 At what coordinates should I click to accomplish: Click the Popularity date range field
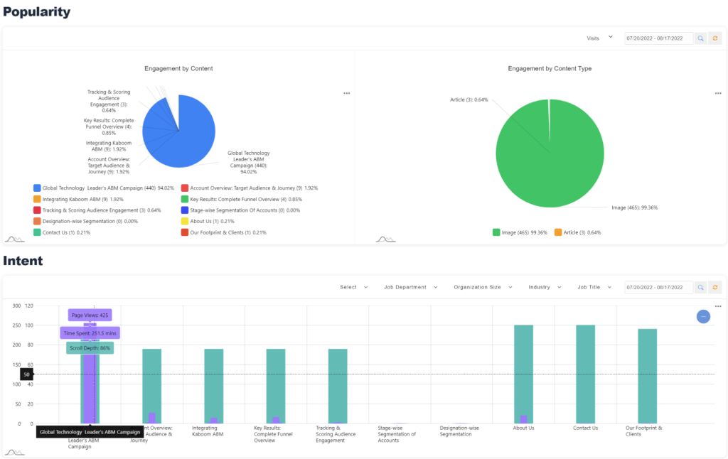(x=658, y=38)
